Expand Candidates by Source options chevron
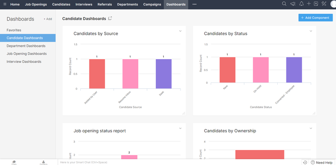This screenshot has width=336, height=165. [x=181, y=31]
